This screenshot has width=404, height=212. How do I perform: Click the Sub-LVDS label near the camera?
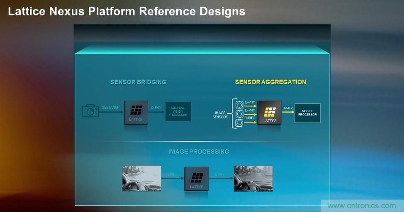110,108
